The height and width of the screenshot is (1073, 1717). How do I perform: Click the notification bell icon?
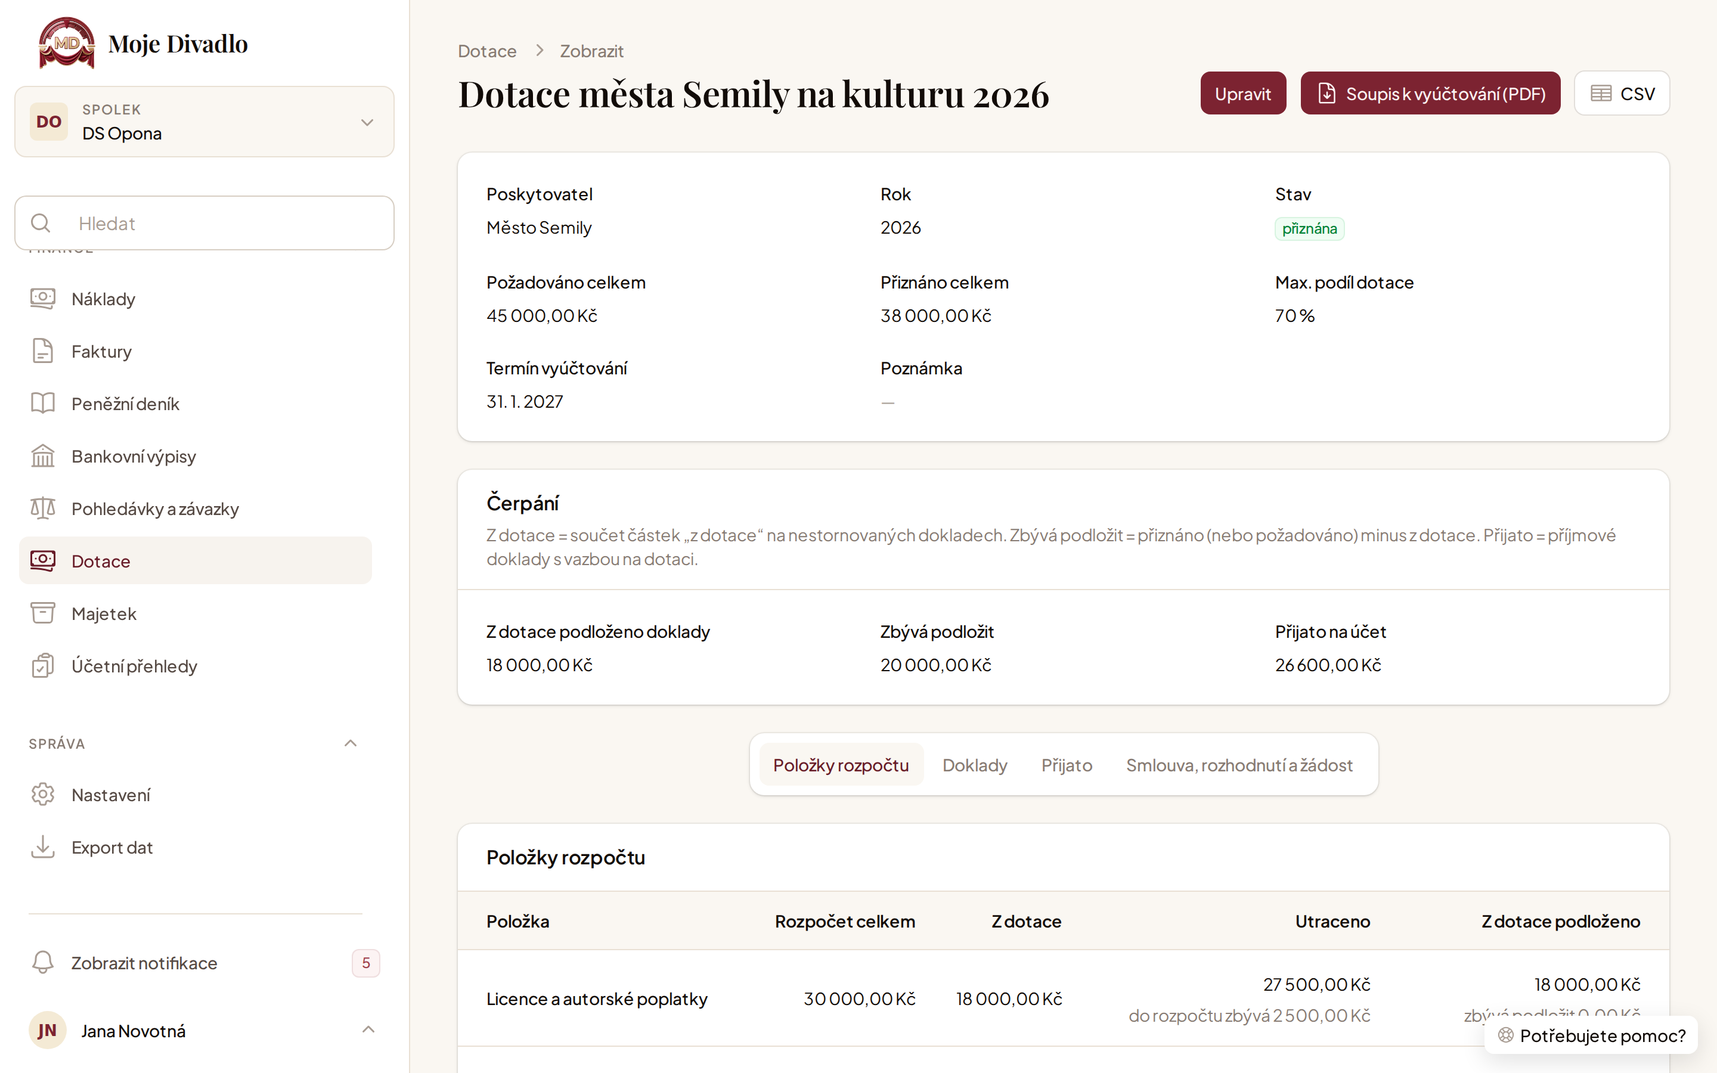coord(42,963)
